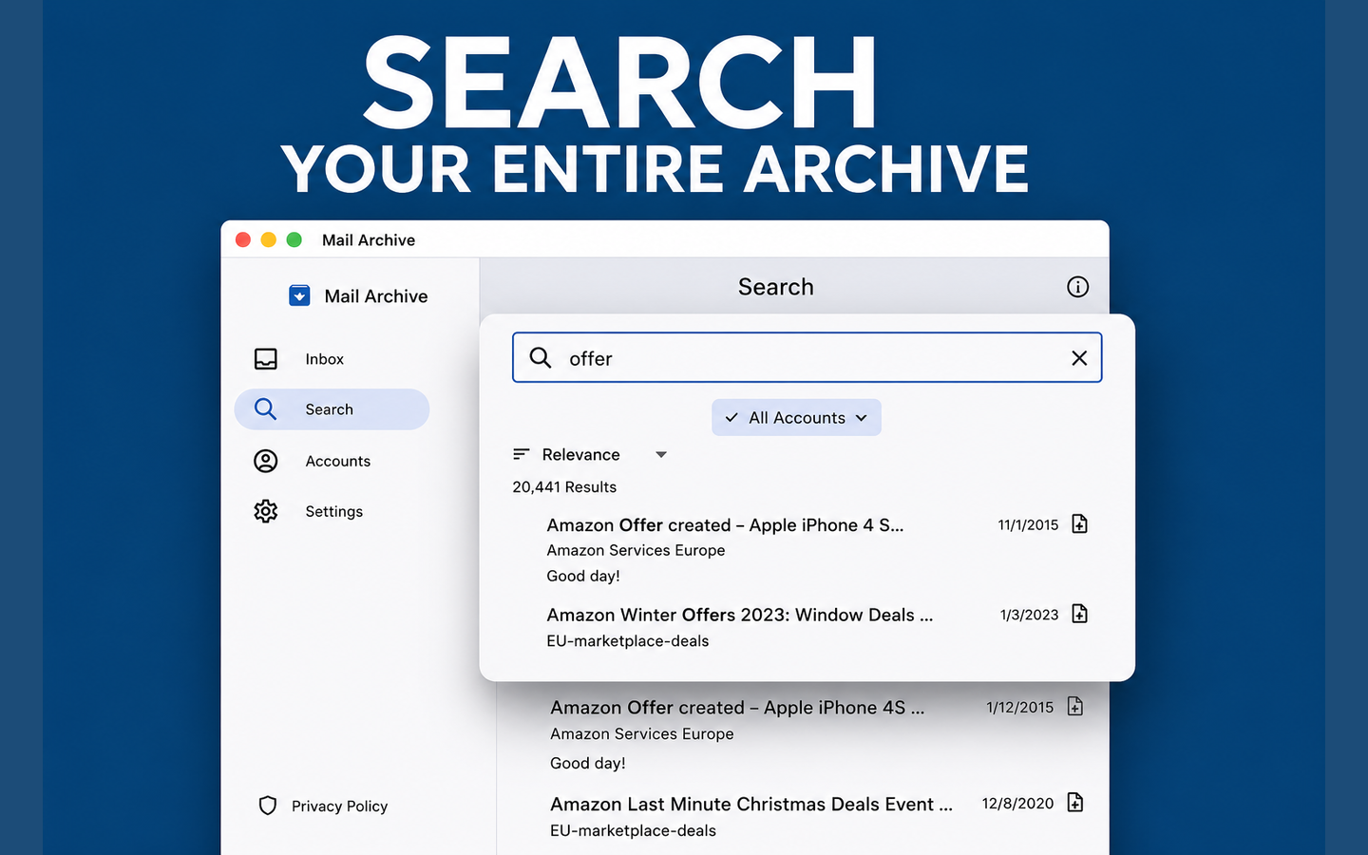Screen dimensions: 1368x855
Task: Maximize the window with green button
Action: (x=294, y=239)
